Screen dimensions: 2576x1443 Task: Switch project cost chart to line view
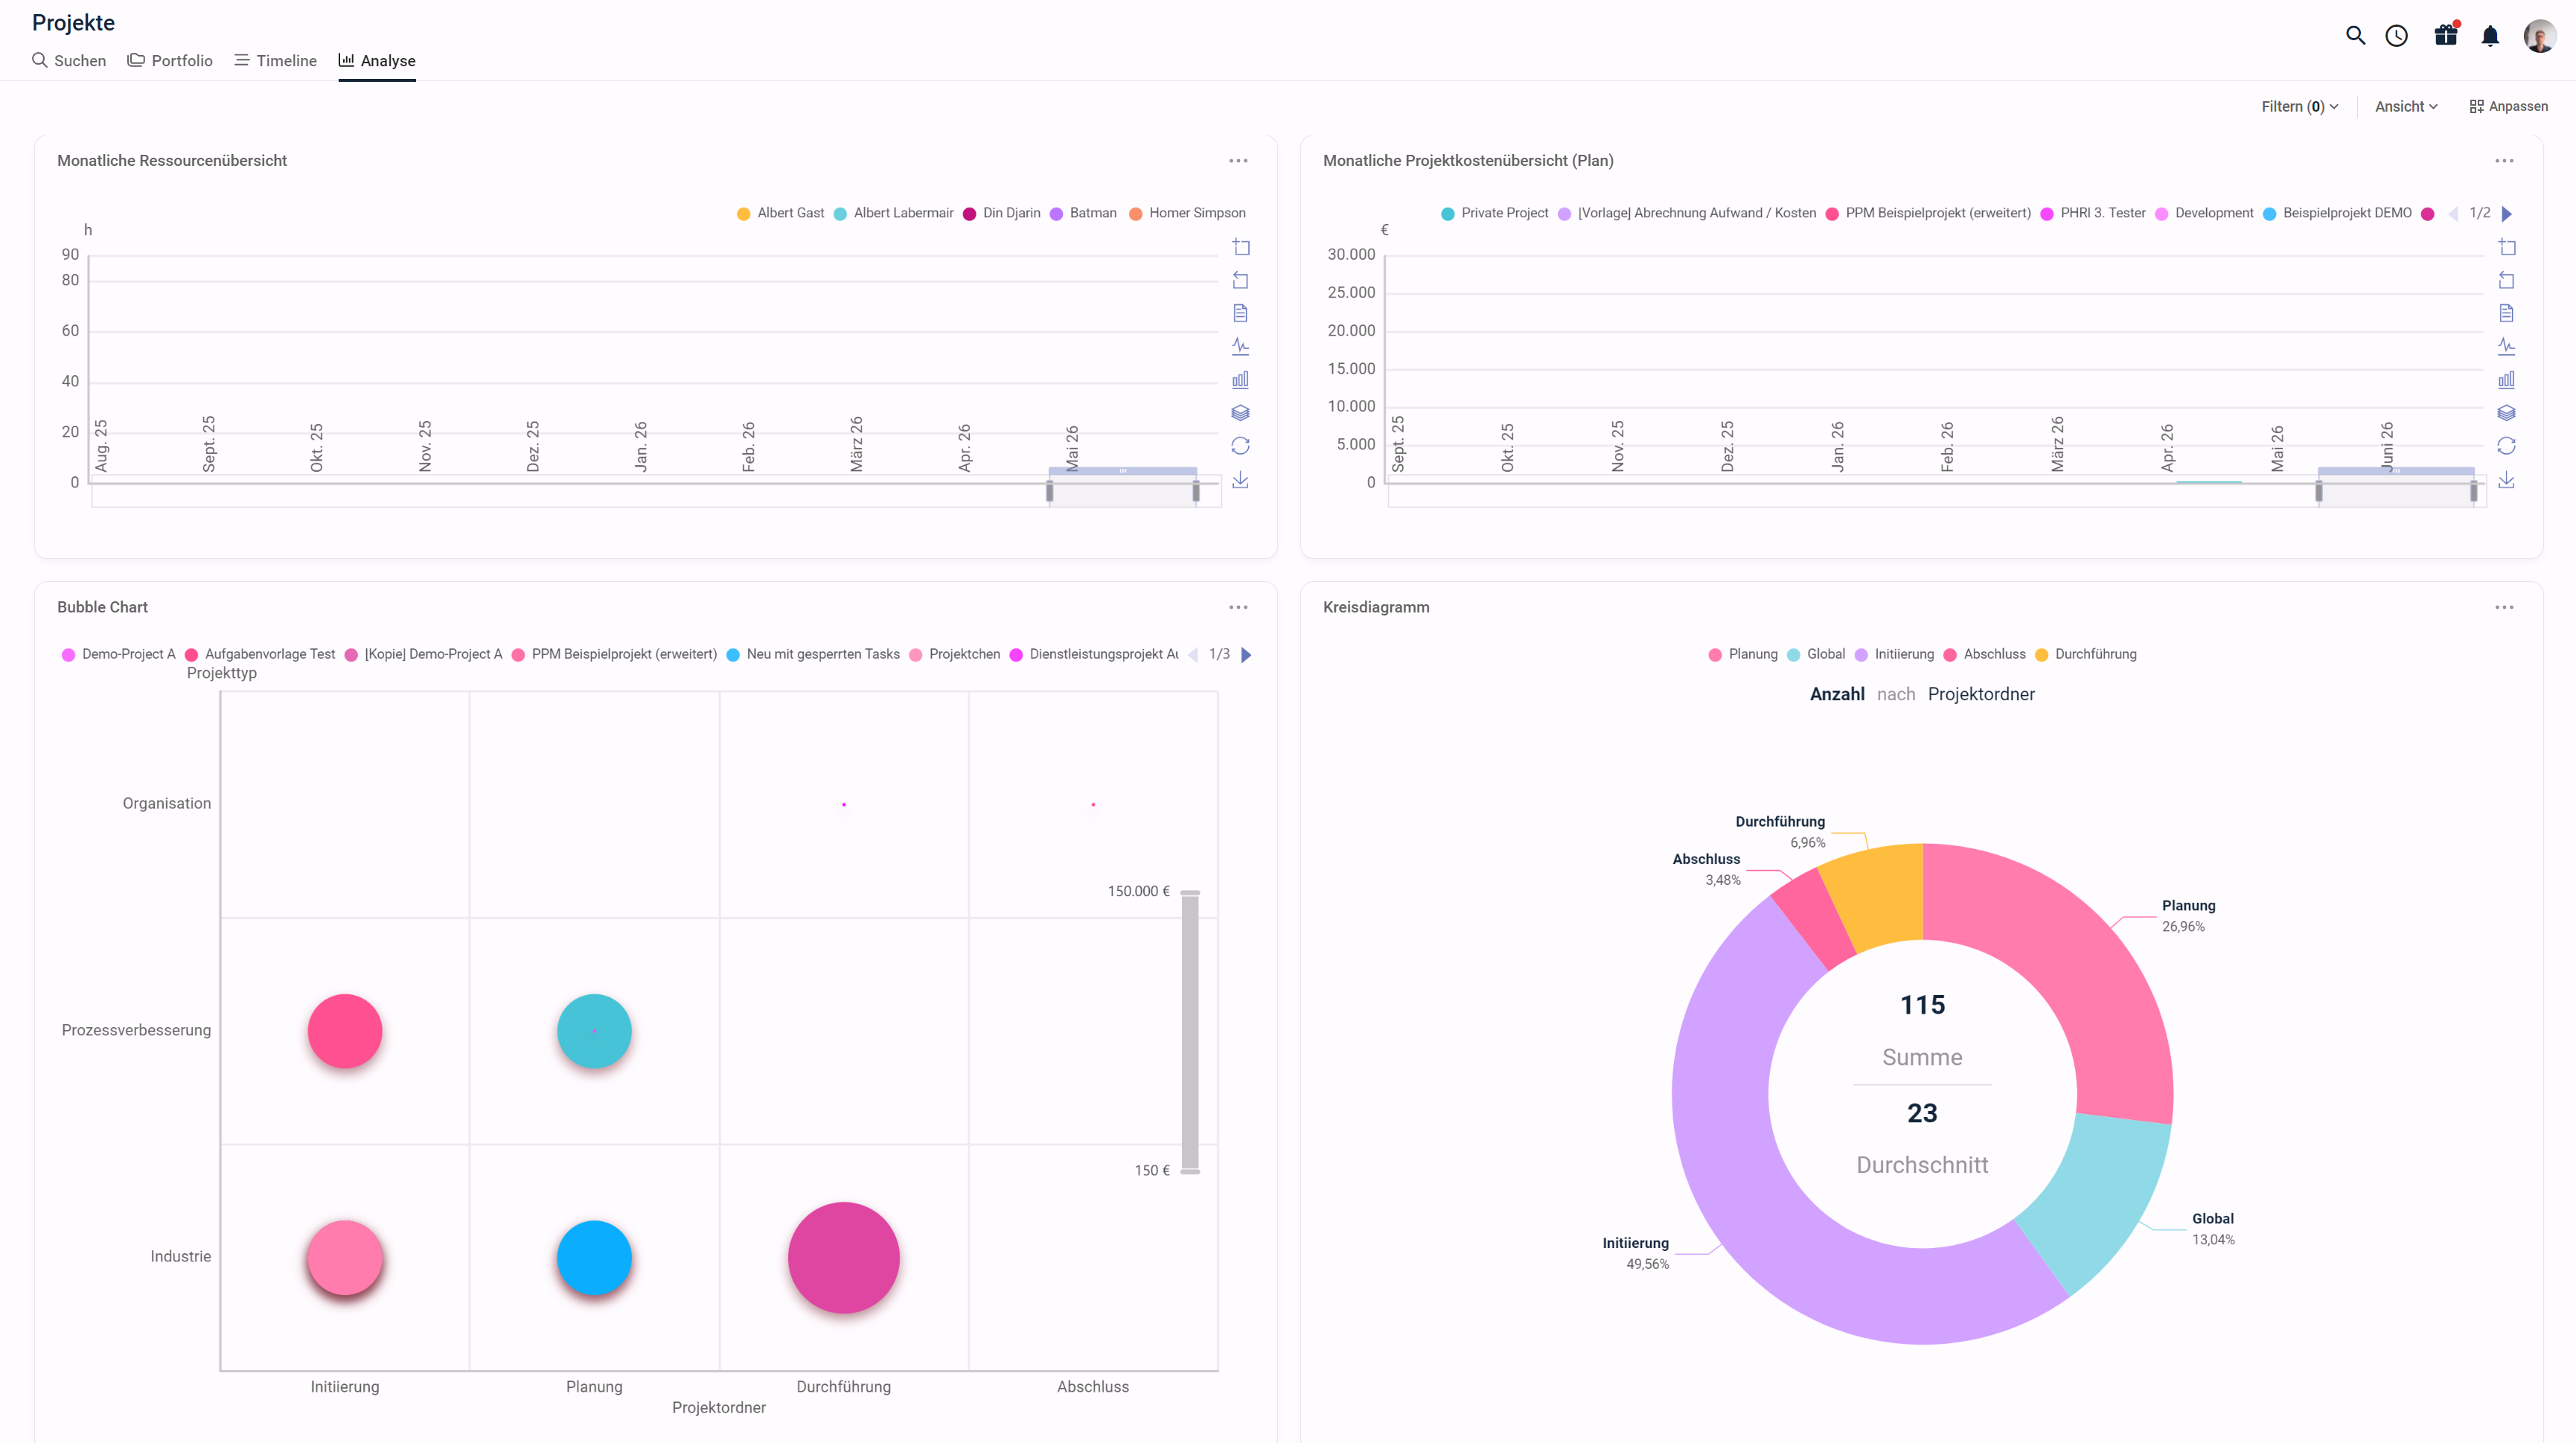click(x=2507, y=346)
